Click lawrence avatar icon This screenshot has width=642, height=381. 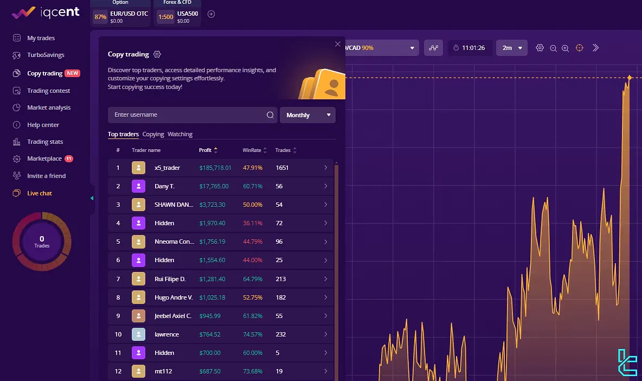[138, 334]
